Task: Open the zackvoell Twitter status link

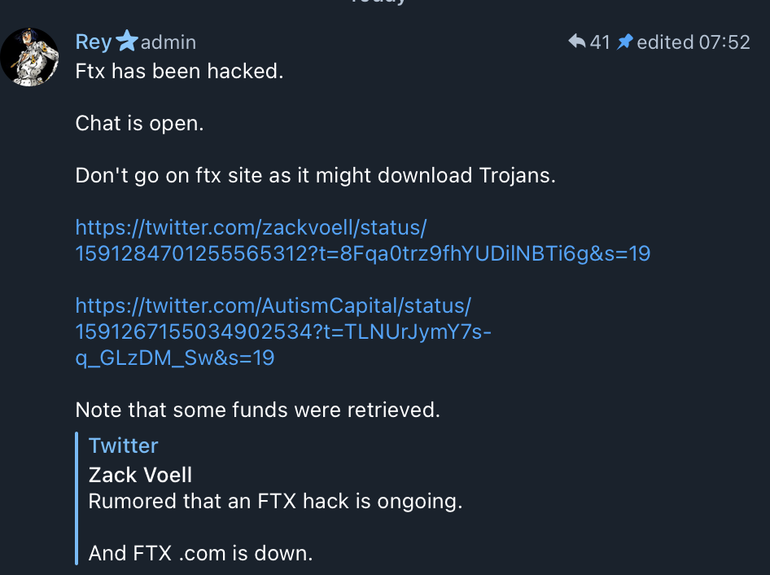Action: 362,240
